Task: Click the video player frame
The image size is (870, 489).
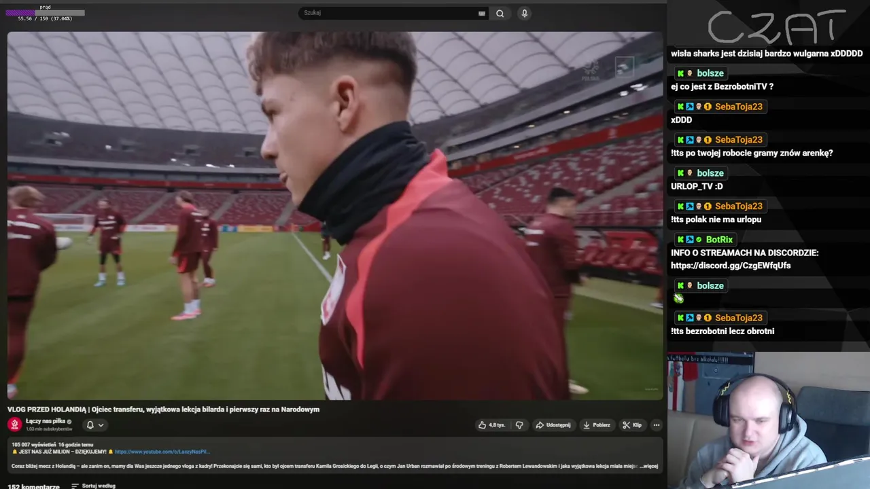Action: [x=334, y=215]
